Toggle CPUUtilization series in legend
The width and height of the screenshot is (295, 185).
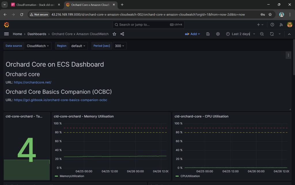click(x=190, y=176)
